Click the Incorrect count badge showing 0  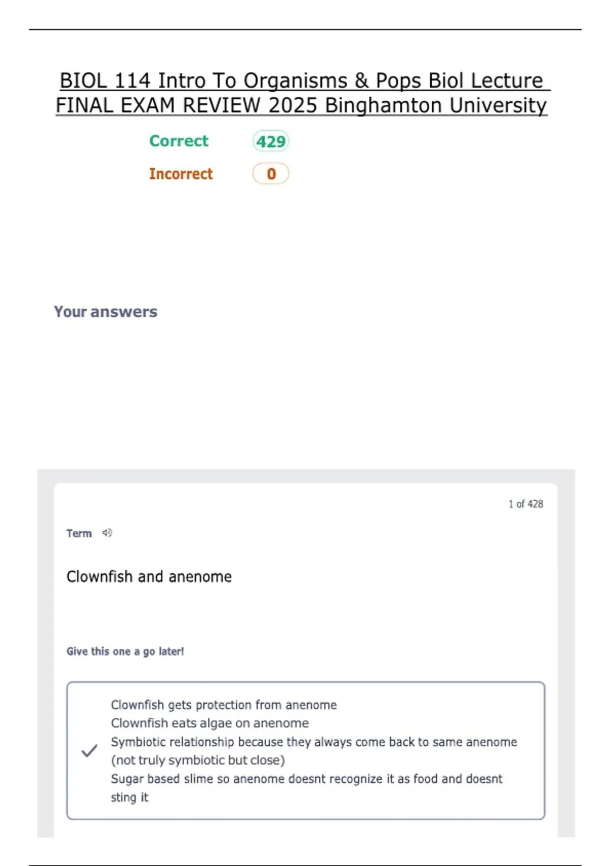pos(271,174)
